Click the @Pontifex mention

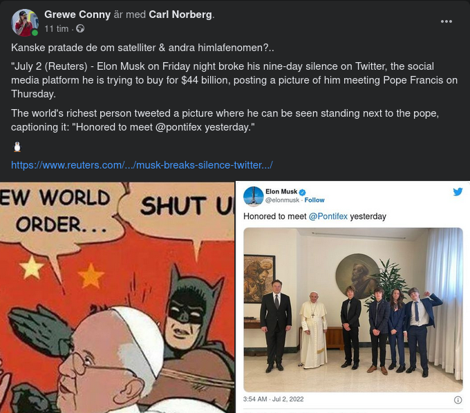click(328, 217)
